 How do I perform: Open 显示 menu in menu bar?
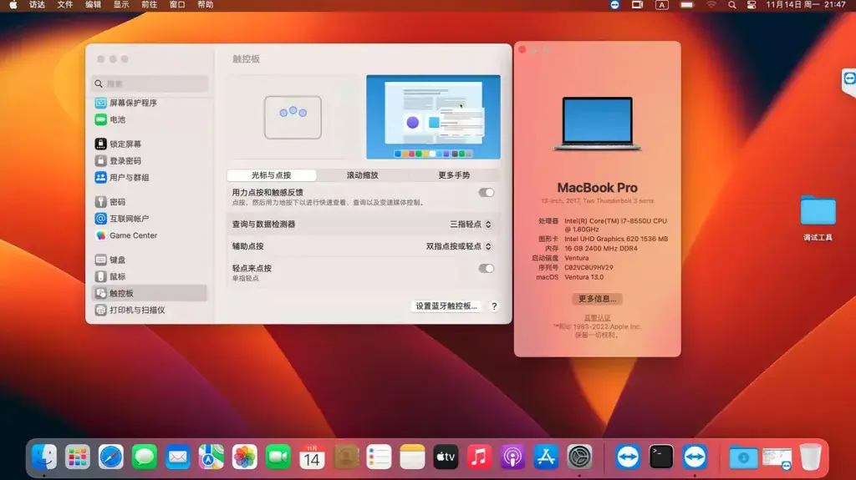click(x=121, y=5)
